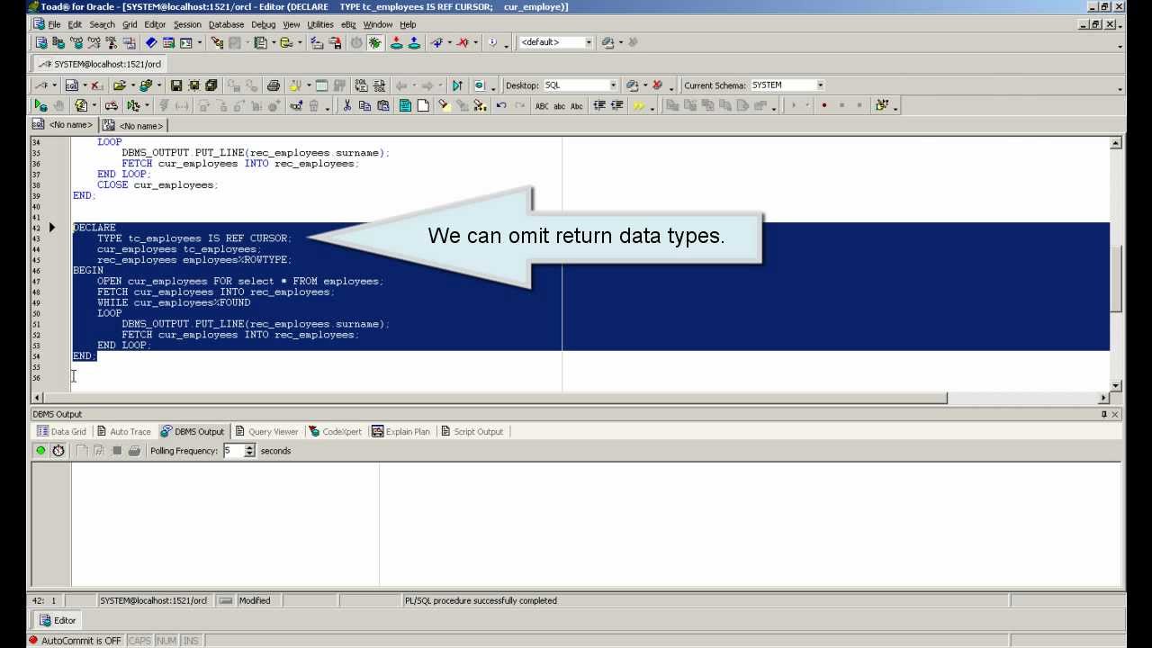Click the editor vertical scrollbar up arrow
This screenshot has height=648, width=1152.
[1116, 143]
